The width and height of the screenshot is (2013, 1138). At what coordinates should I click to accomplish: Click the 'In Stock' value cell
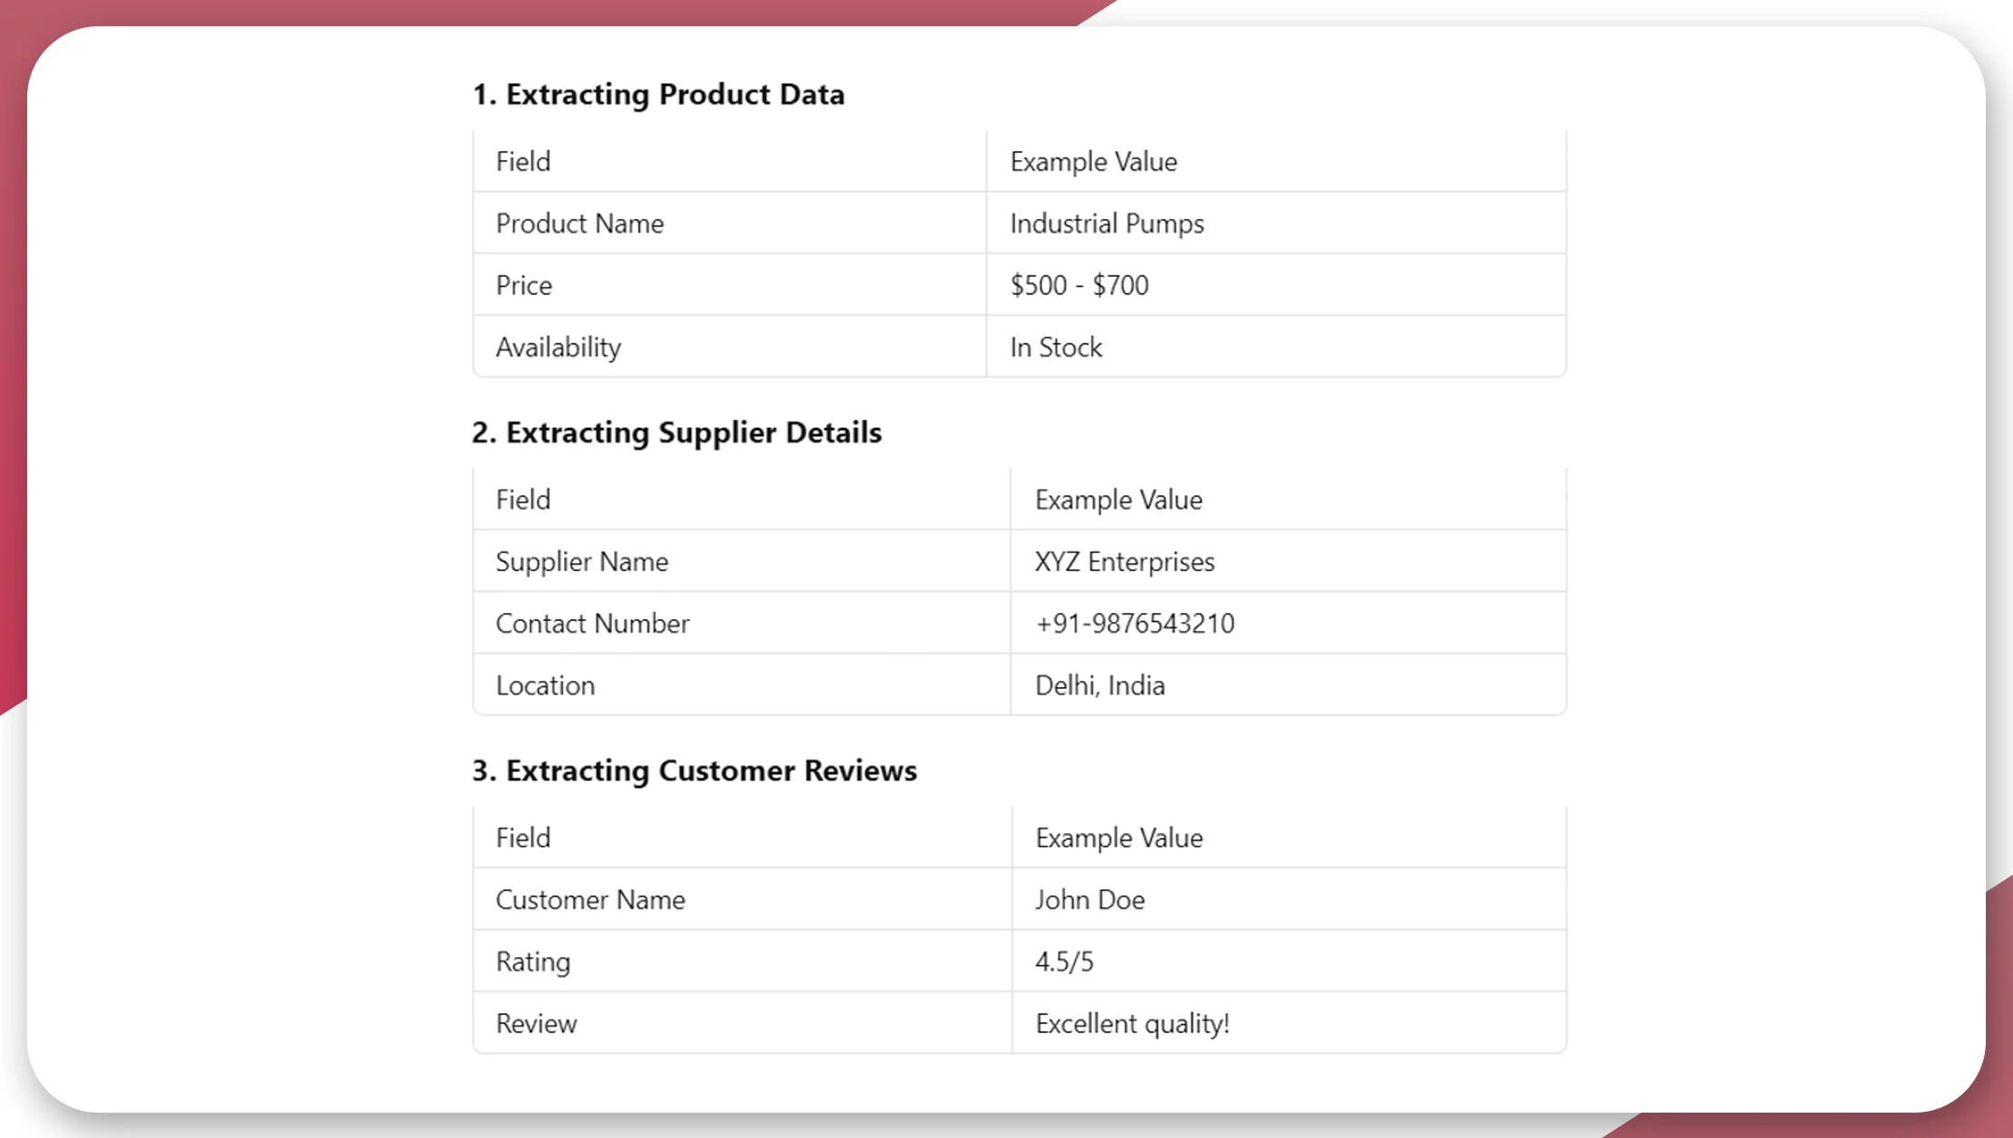coord(1056,348)
